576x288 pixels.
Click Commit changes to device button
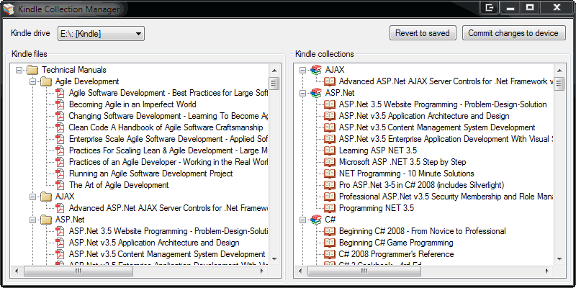[513, 33]
